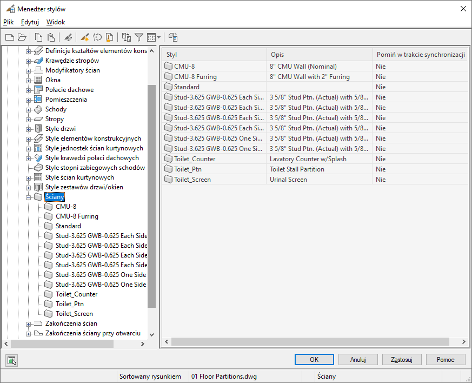This screenshot has width=472, height=383.
Task: Click the tree vertical scrollbar thumb
Action: [152, 196]
